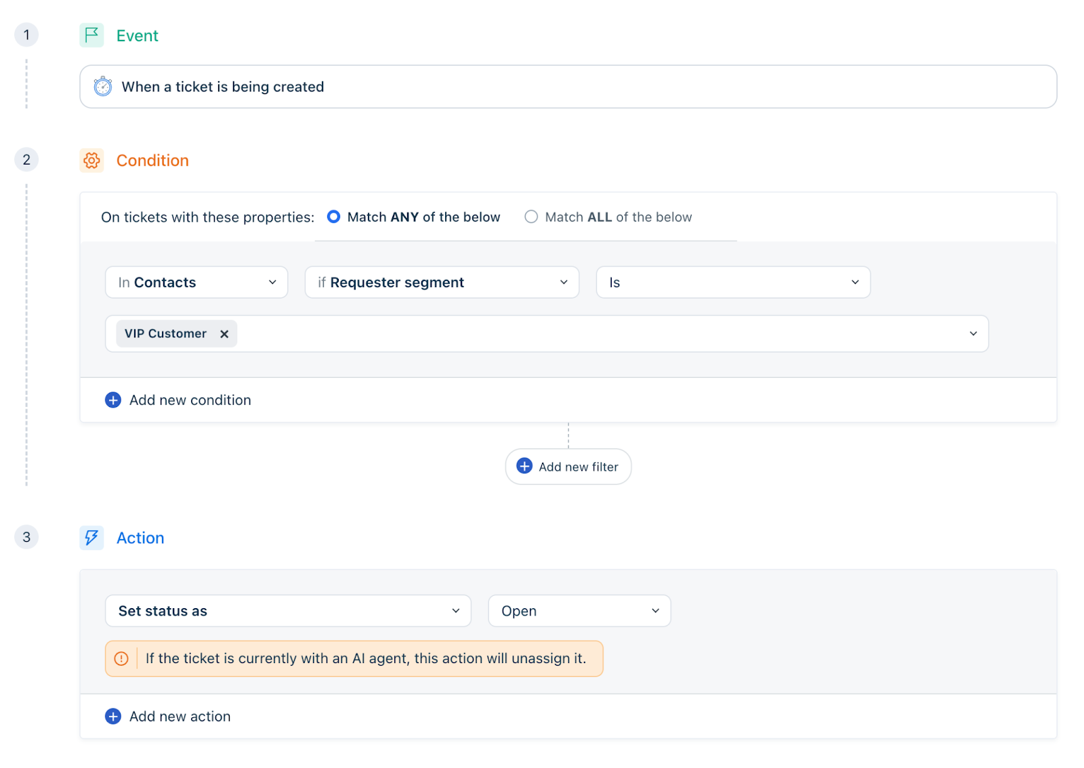
Task: Click the Add new condition link
Action: (190, 400)
